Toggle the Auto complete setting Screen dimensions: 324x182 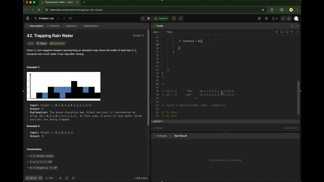click(x=168, y=32)
